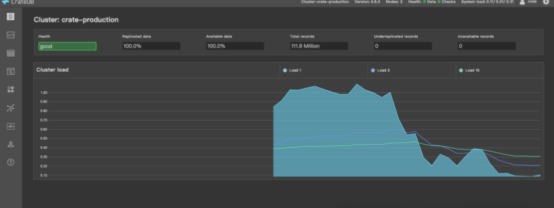Toggle the Load 15 legend series
The image size is (554, 208).
[469, 70]
